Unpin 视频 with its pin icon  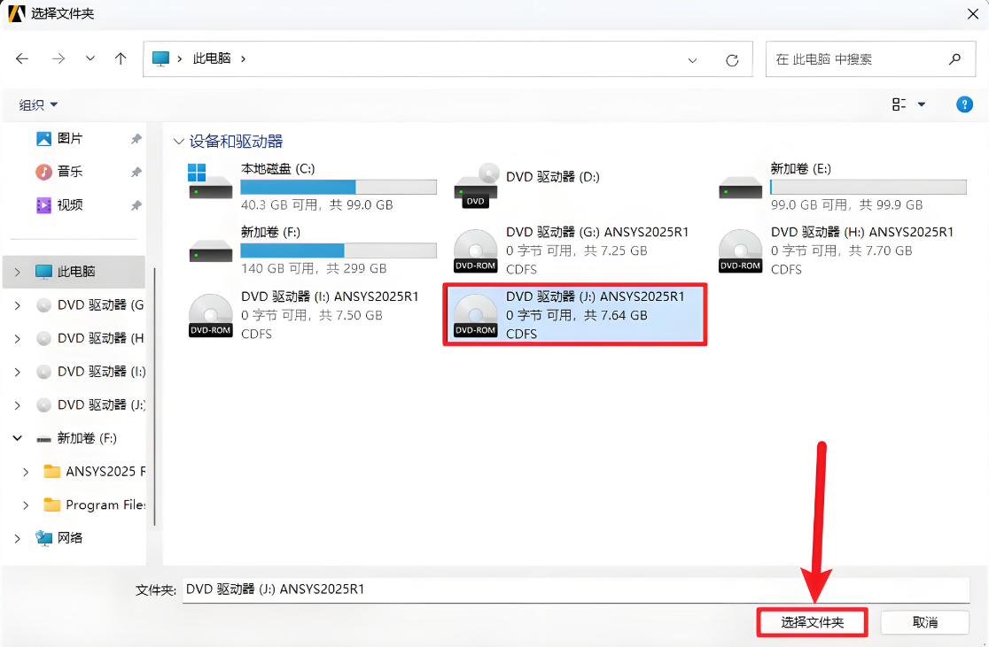point(136,205)
